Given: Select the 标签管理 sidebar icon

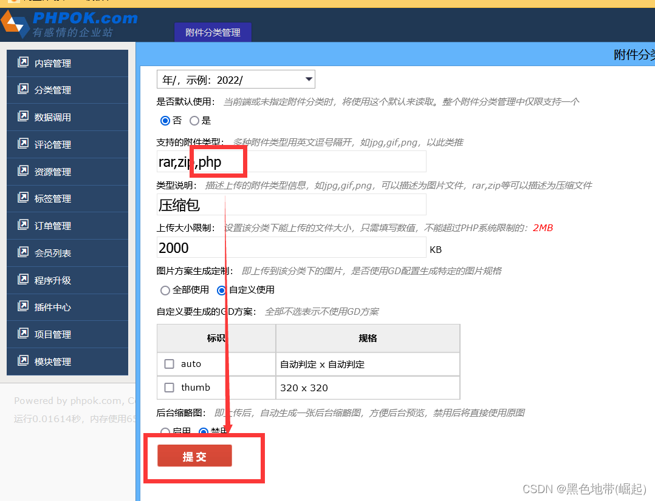Looking at the screenshot, I should 24,198.
